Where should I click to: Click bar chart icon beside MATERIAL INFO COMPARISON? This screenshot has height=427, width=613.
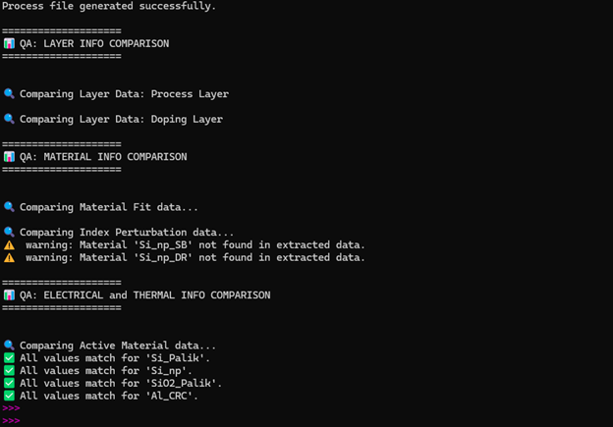[9, 156]
